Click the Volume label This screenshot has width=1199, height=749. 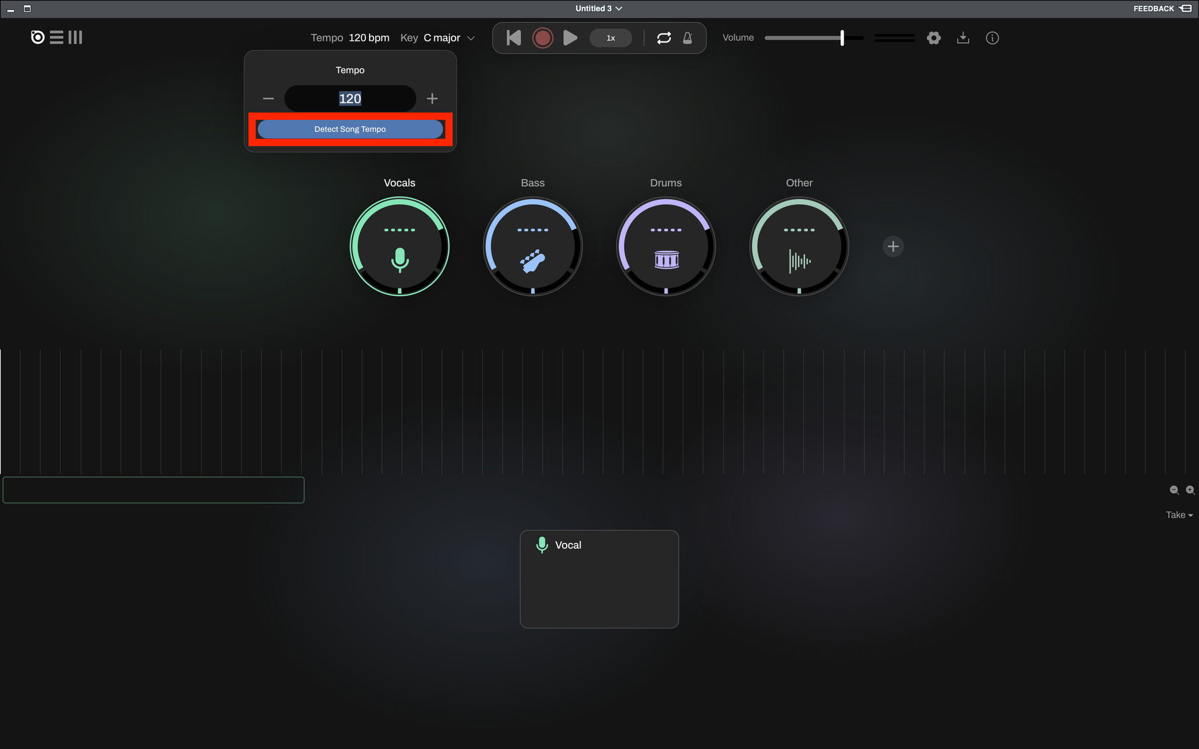coord(738,37)
